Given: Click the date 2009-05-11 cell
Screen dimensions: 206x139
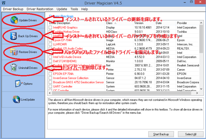Looking at the screenshot, I should coord(162,61).
